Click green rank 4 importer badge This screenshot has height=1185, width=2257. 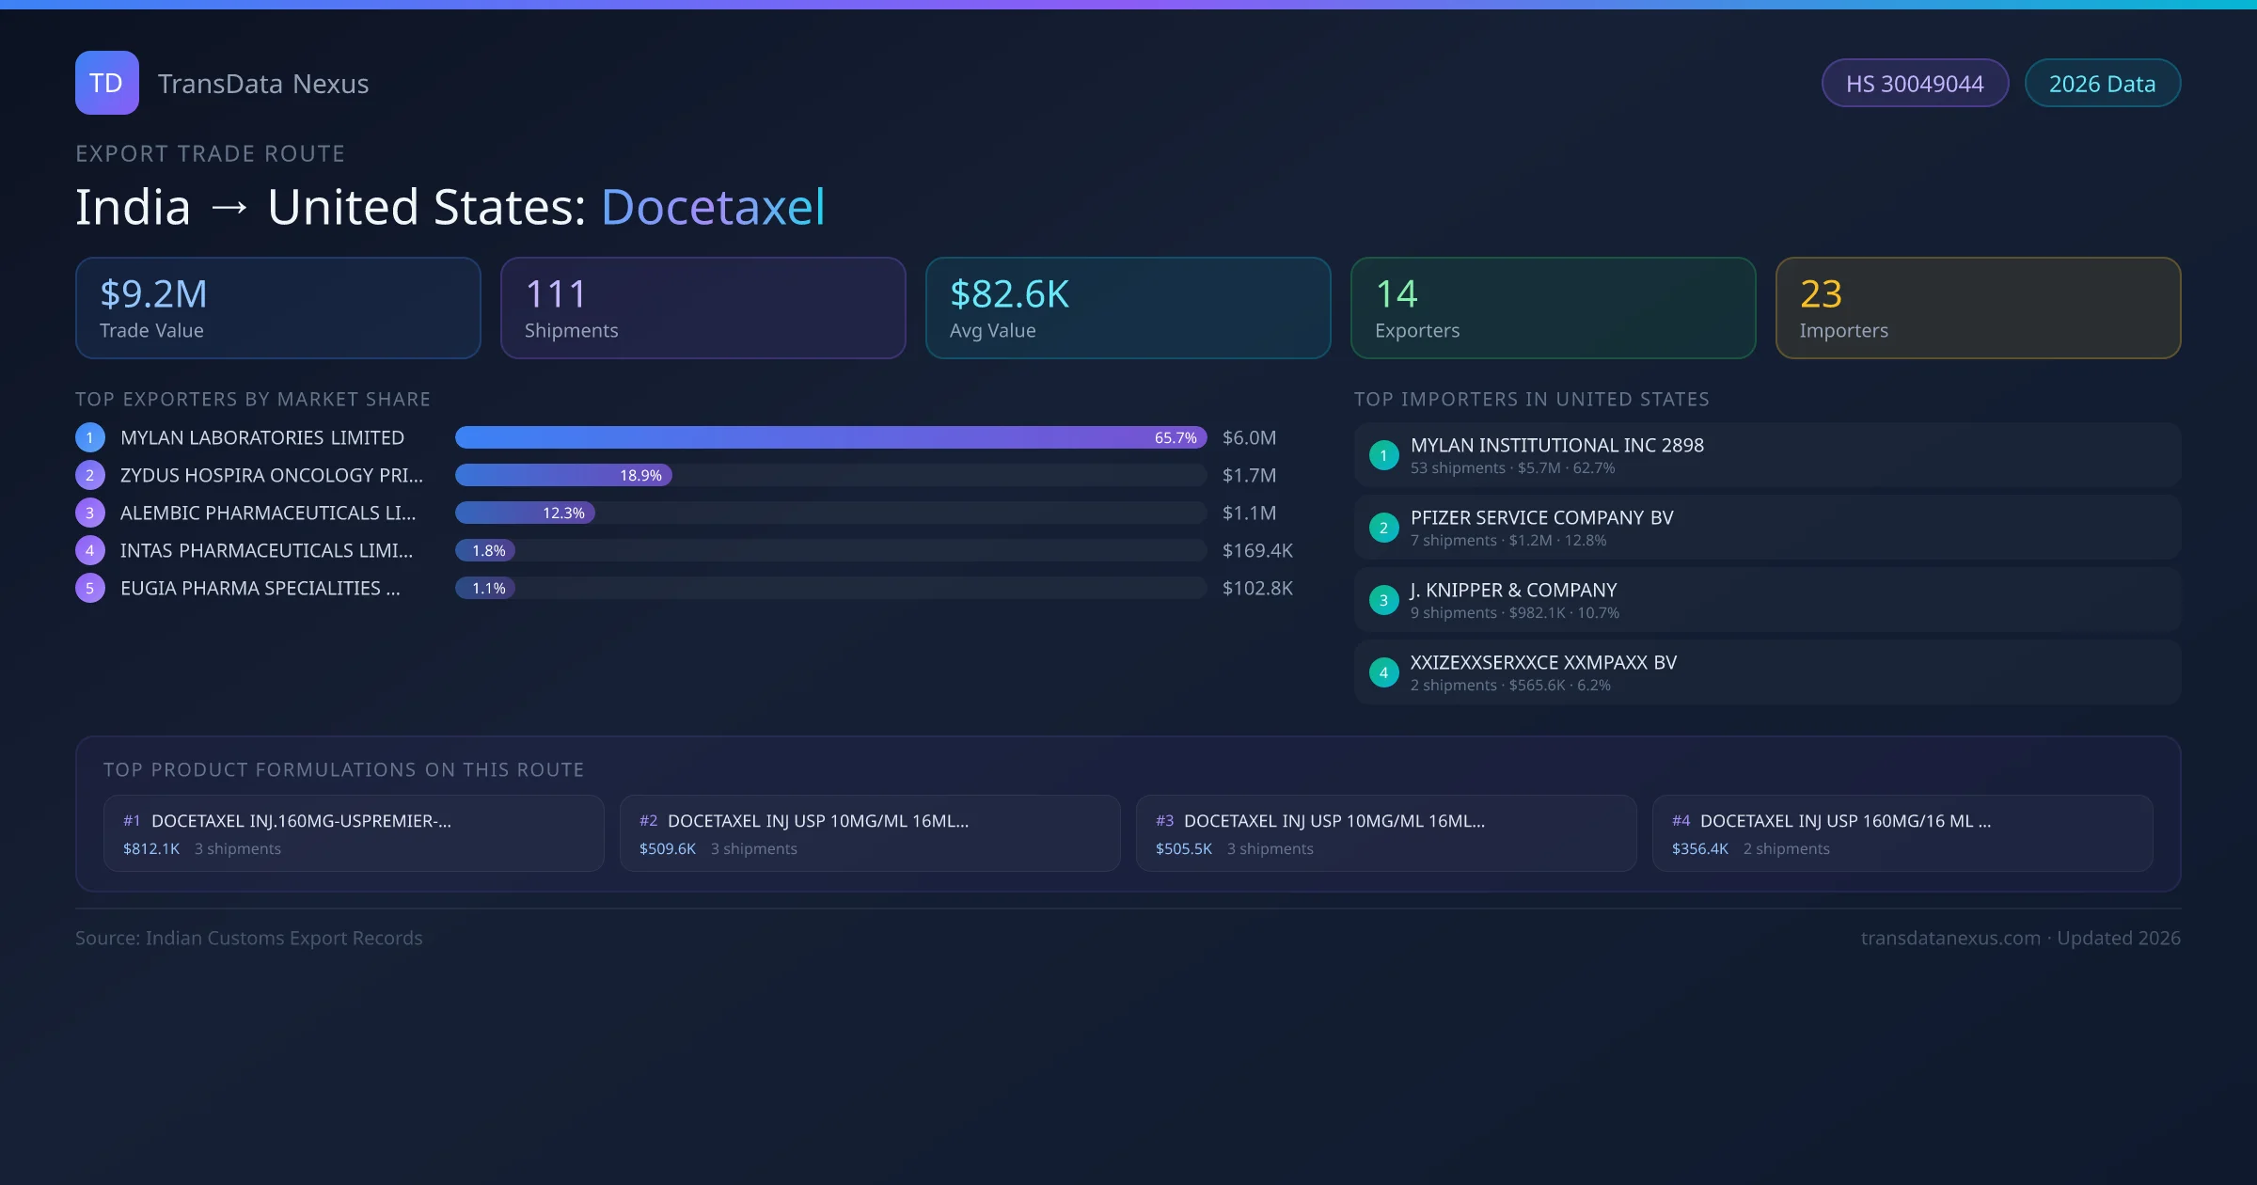pyautogui.click(x=1383, y=672)
